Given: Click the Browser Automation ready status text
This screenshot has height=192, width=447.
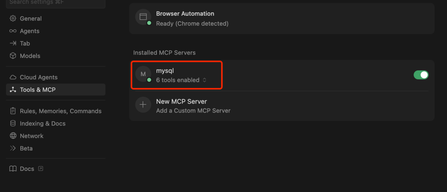Looking at the screenshot, I should click(192, 24).
